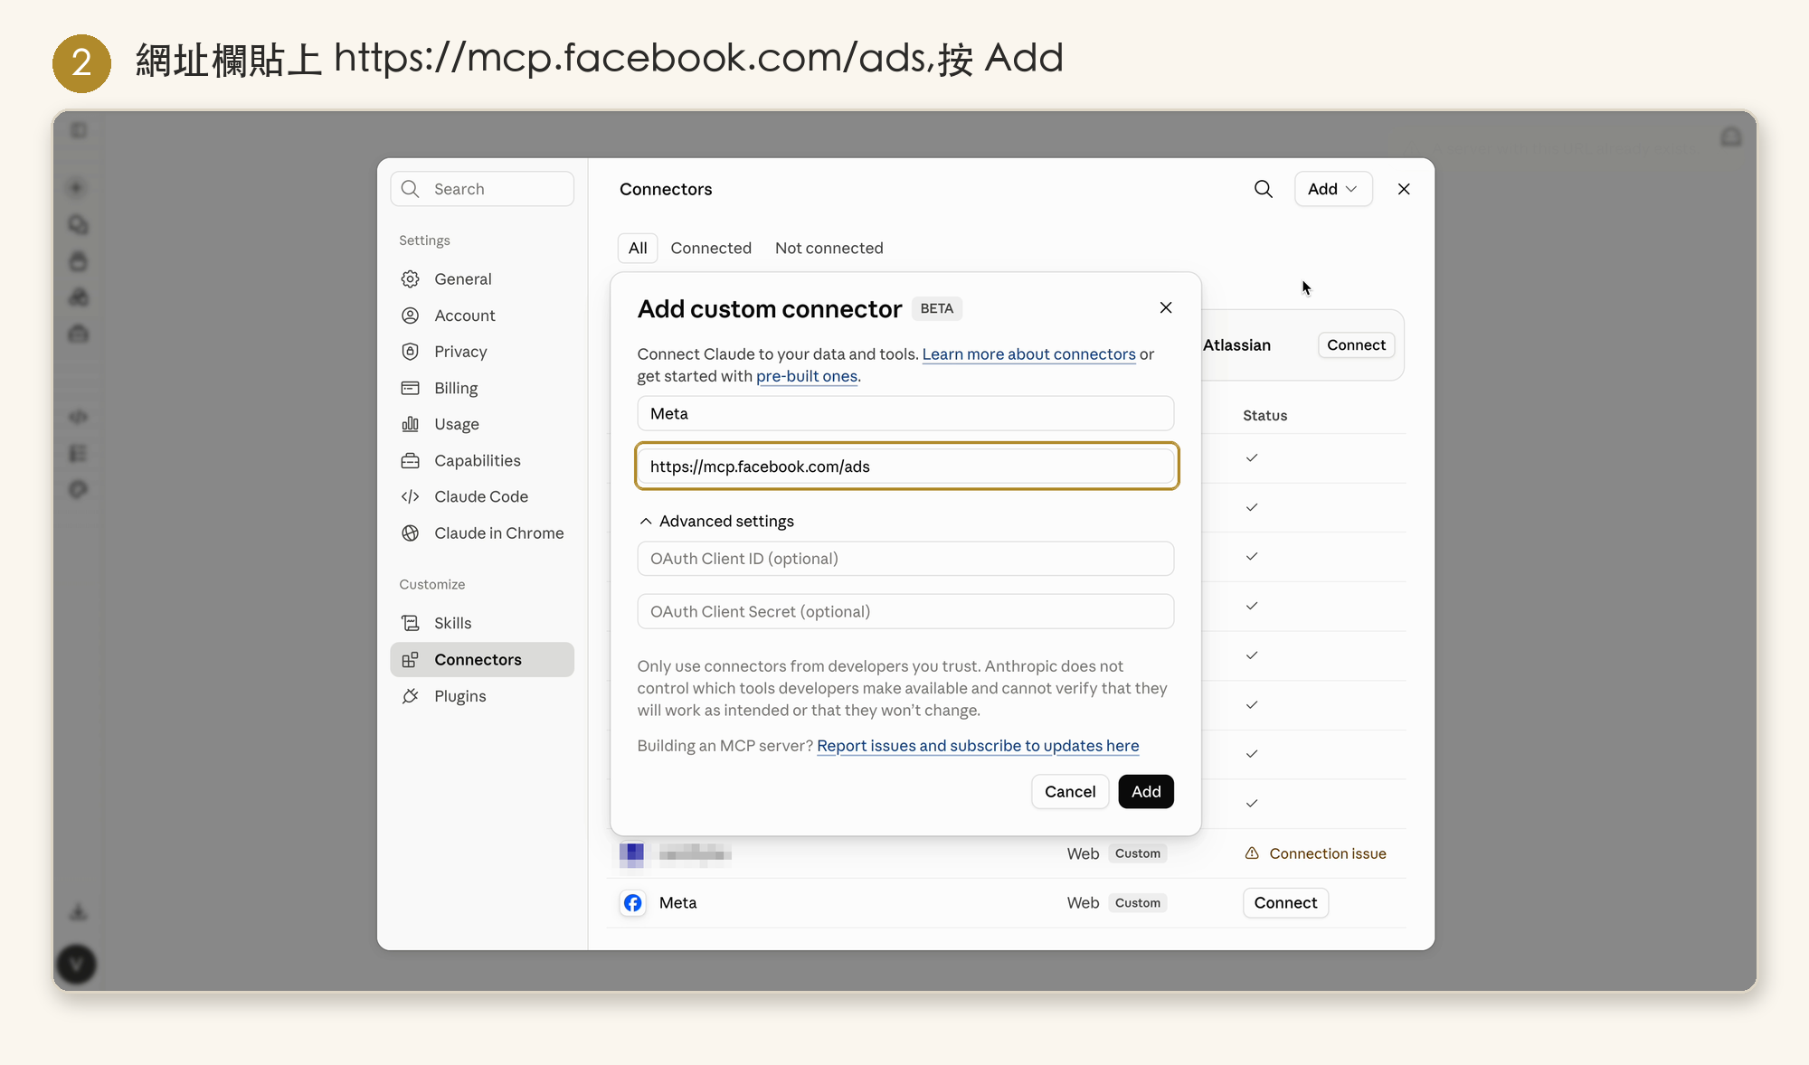Open Privacy shield icon entry

(411, 352)
